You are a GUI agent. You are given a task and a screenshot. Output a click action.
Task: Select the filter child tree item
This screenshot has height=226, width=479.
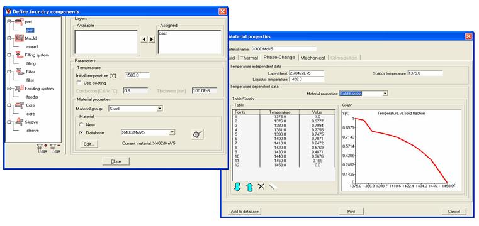coord(30,80)
